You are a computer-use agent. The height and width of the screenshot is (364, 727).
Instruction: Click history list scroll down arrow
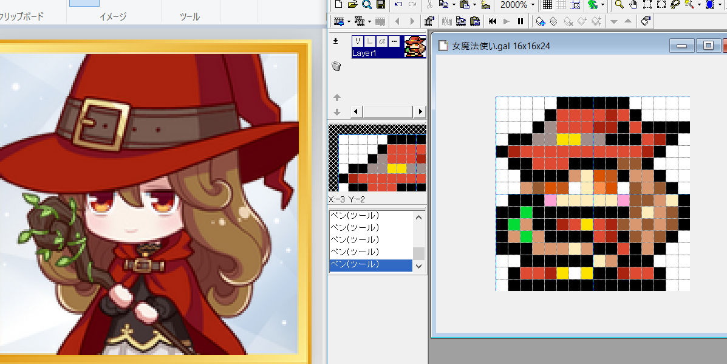click(x=418, y=266)
